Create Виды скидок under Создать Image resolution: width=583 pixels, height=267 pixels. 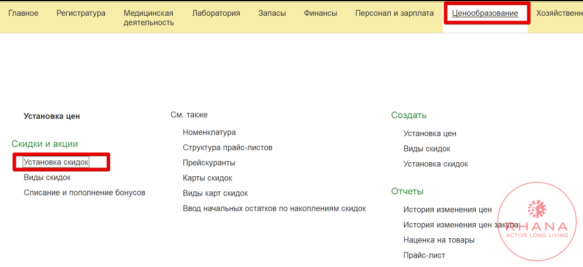point(427,149)
